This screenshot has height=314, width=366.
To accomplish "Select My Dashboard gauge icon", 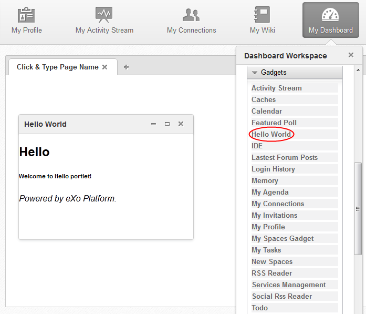I will click(330, 15).
